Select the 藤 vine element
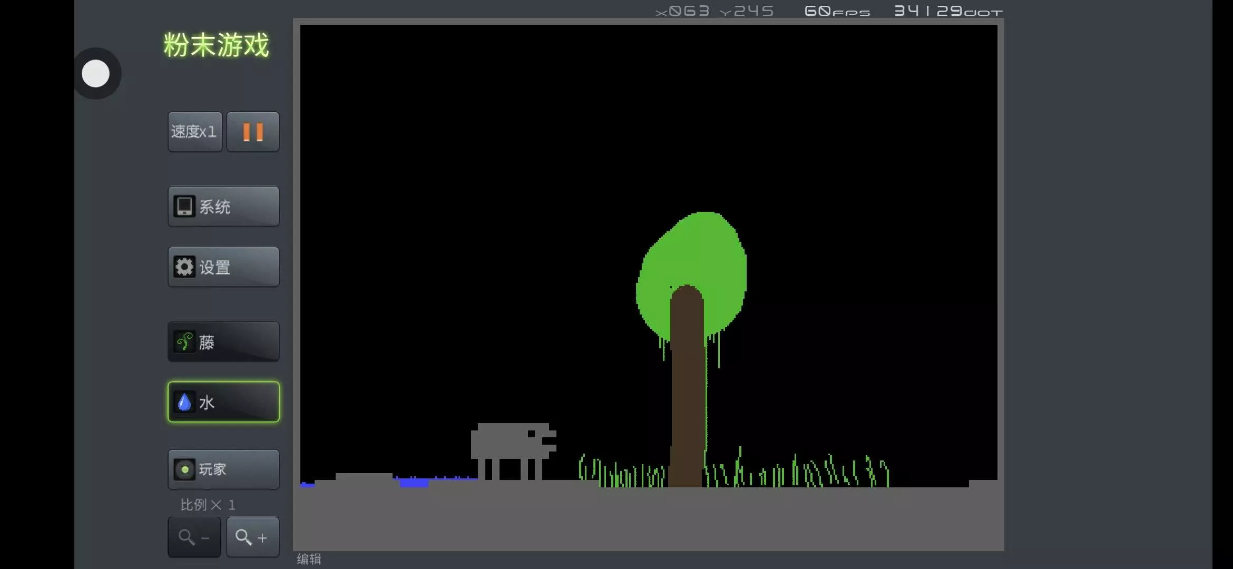 [223, 342]
